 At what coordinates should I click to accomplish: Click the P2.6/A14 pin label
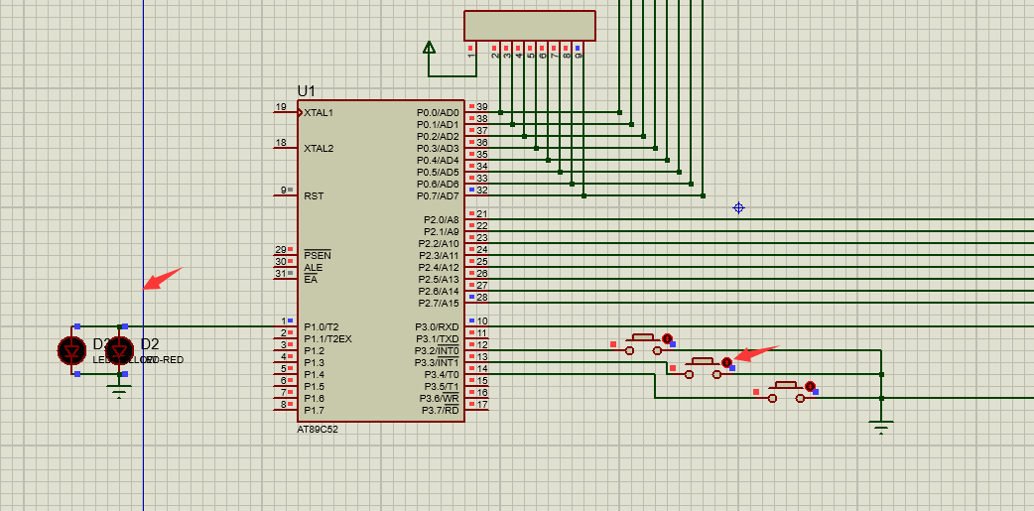(x=439, y=291)
